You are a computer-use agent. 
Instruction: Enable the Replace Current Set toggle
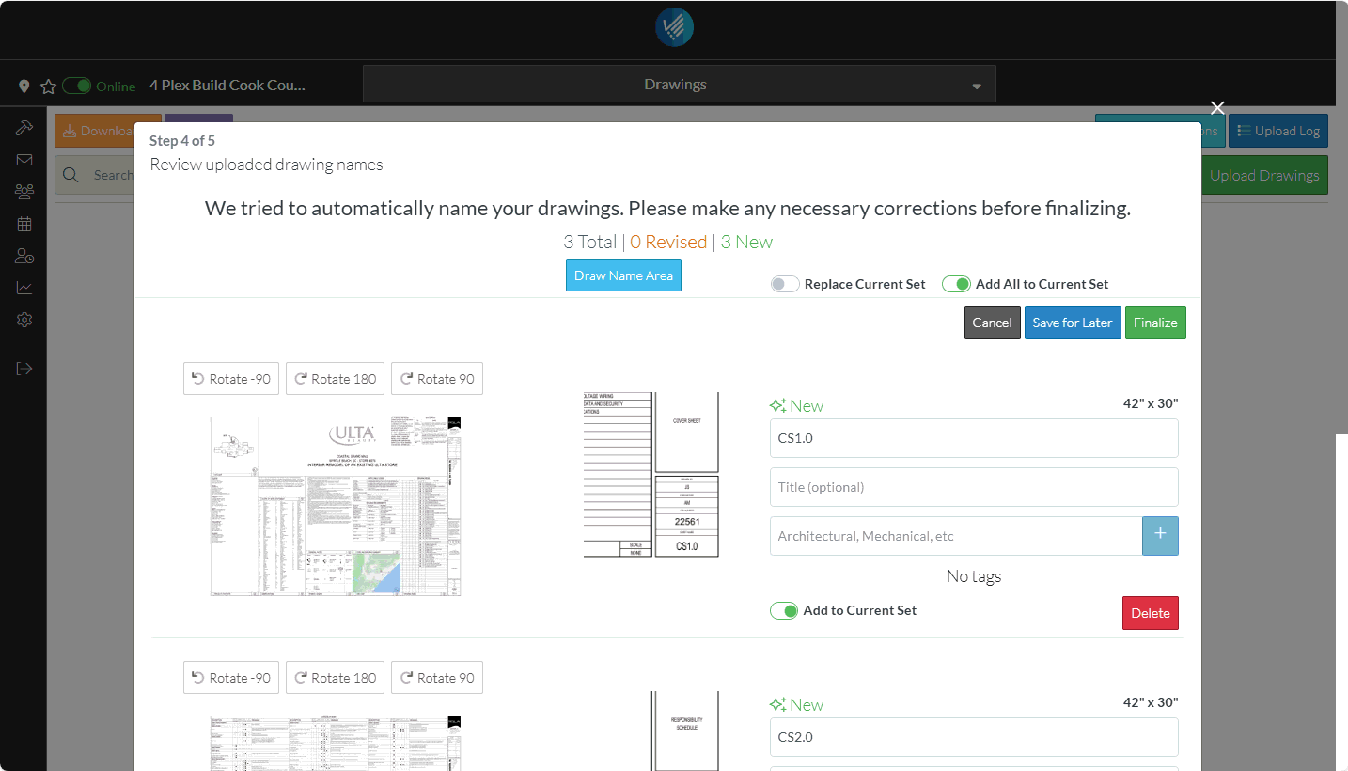coord(785,284)
